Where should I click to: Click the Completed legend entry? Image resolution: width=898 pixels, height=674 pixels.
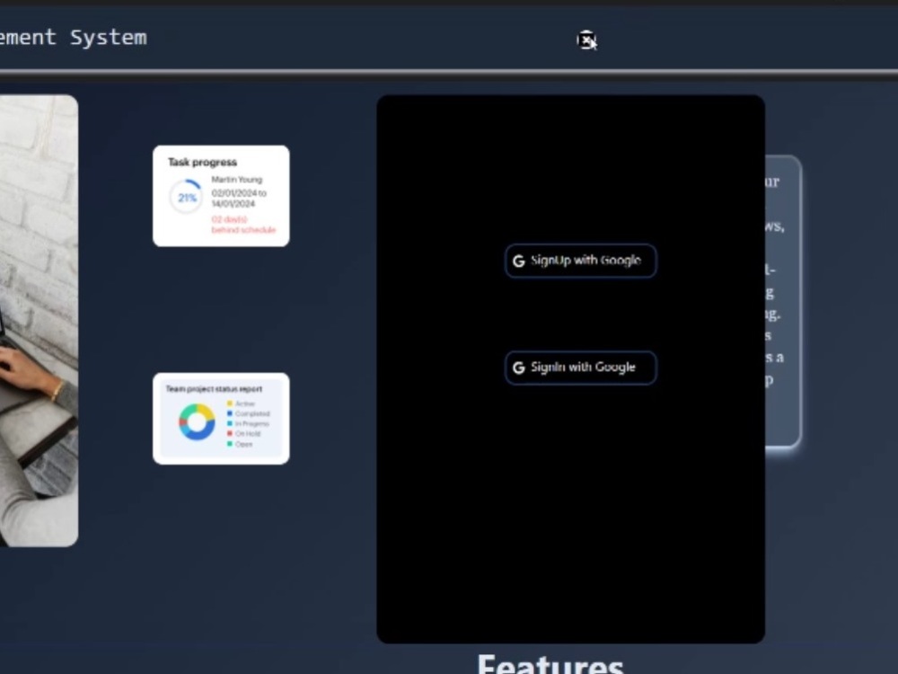[249, 413]
